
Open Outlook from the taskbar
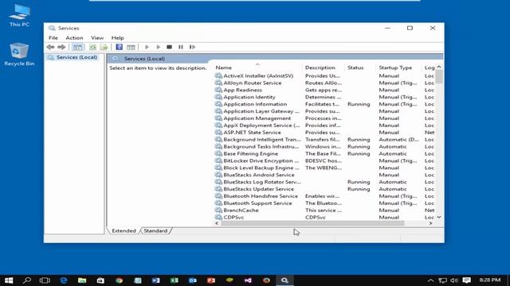[193, 280]
